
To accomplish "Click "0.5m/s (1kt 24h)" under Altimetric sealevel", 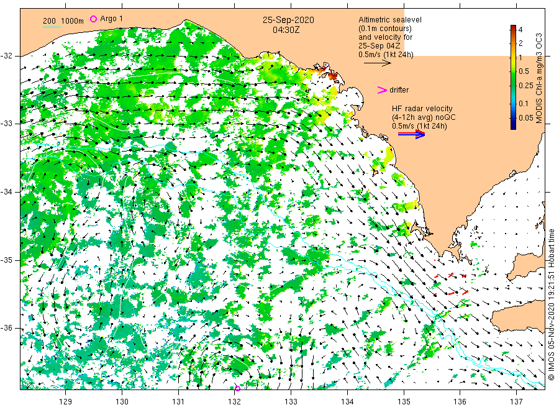I will [386, 55].
